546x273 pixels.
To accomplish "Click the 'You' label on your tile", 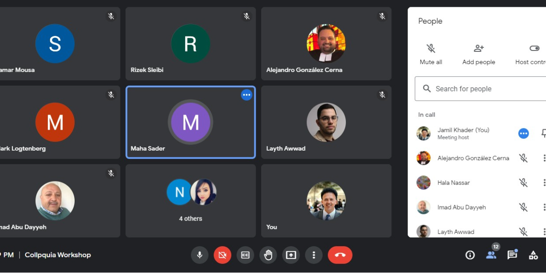I will pos(272,227).
